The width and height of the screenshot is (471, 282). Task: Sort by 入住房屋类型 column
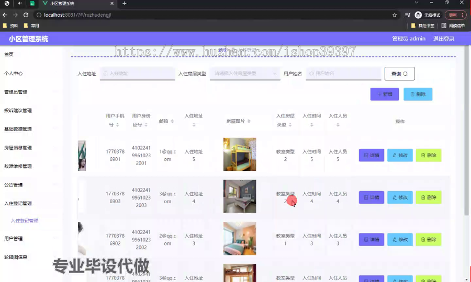pyautogui.click(x=290, y=125)
